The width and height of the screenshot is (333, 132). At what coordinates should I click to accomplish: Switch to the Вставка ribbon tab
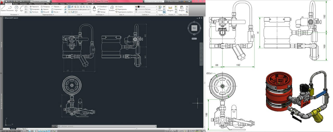point(16,4)
